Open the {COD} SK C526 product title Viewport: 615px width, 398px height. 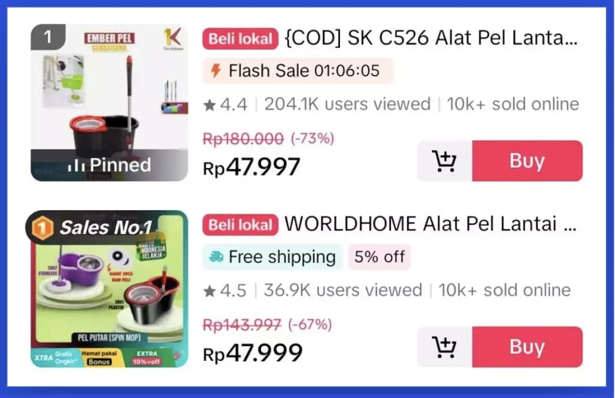431,38
